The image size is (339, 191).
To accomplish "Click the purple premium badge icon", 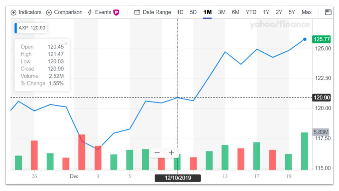I will 116,12.
